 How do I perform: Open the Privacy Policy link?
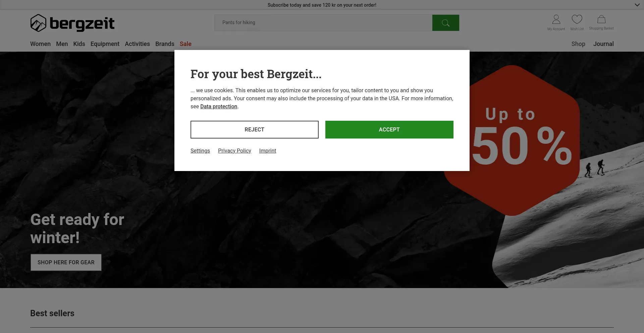pos(234,151)
